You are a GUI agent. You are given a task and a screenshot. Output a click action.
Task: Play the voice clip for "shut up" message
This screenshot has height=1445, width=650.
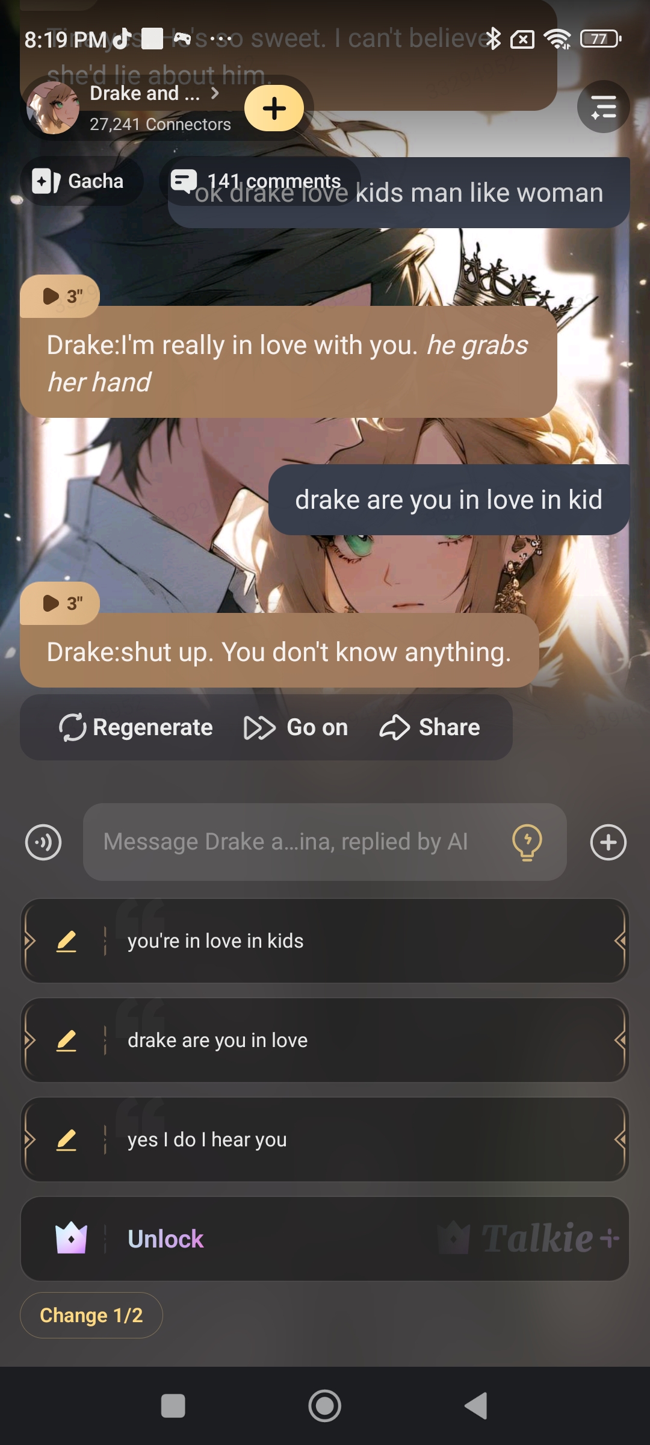(60, 603)
